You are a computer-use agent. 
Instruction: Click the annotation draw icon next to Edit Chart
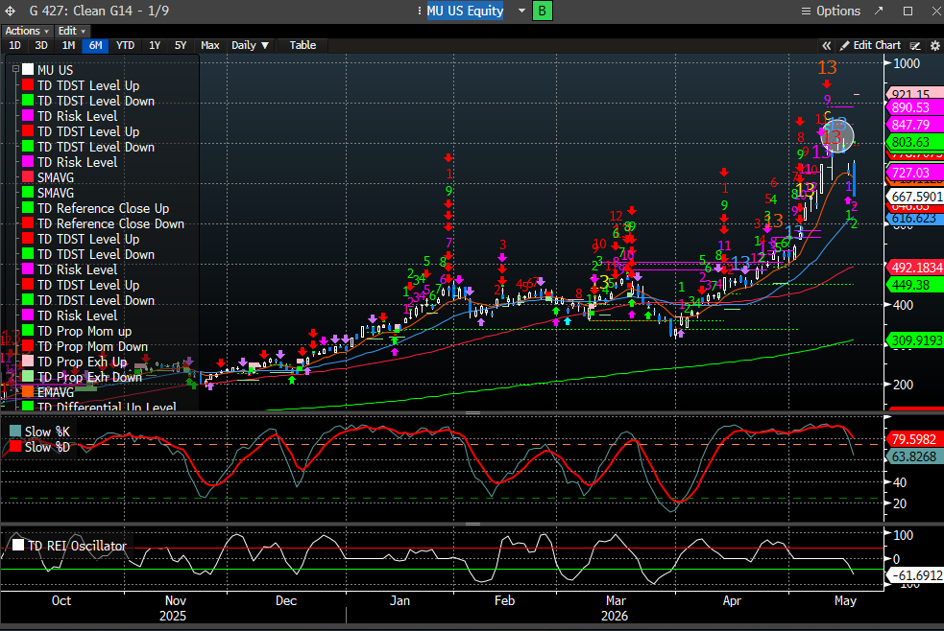[x=915, y=46]
